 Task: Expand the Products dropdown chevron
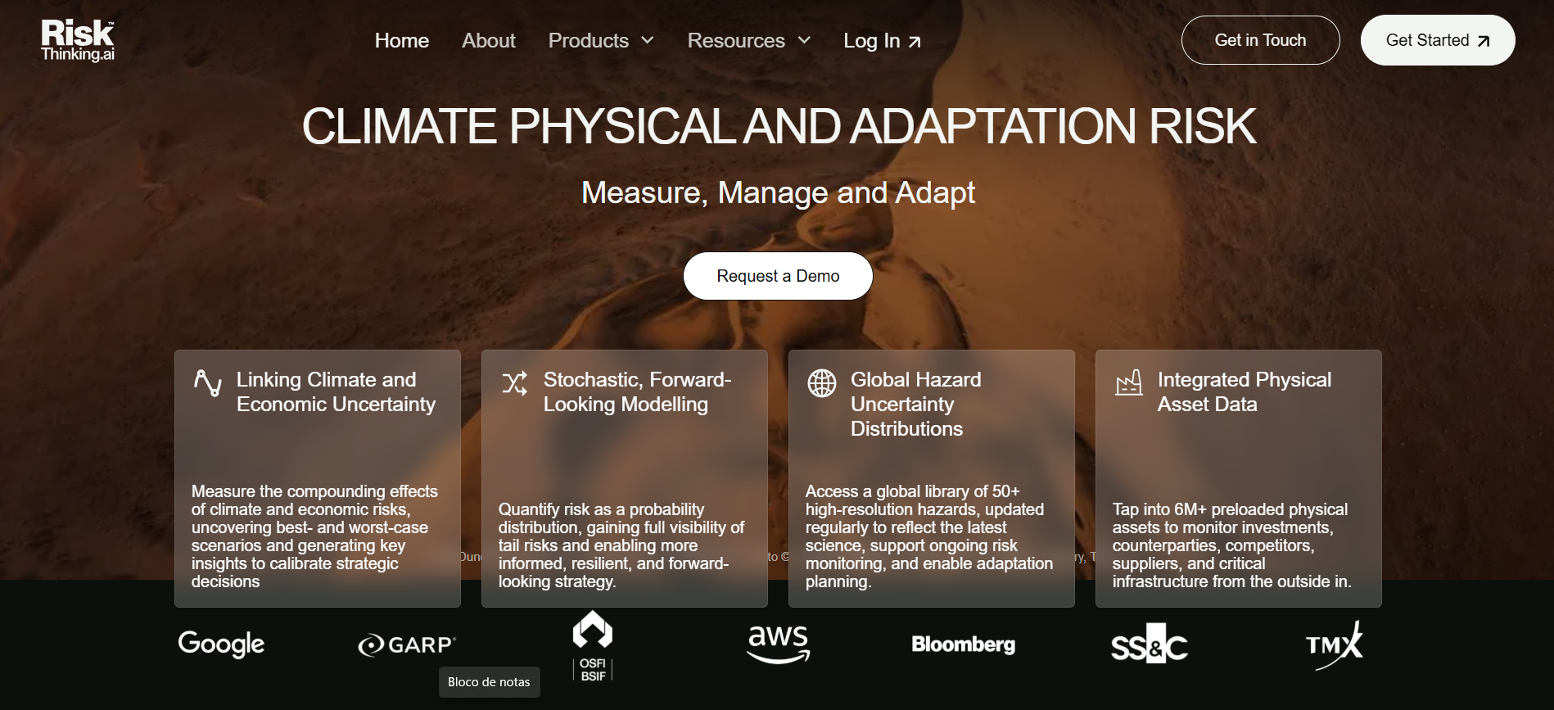(647, 40)
